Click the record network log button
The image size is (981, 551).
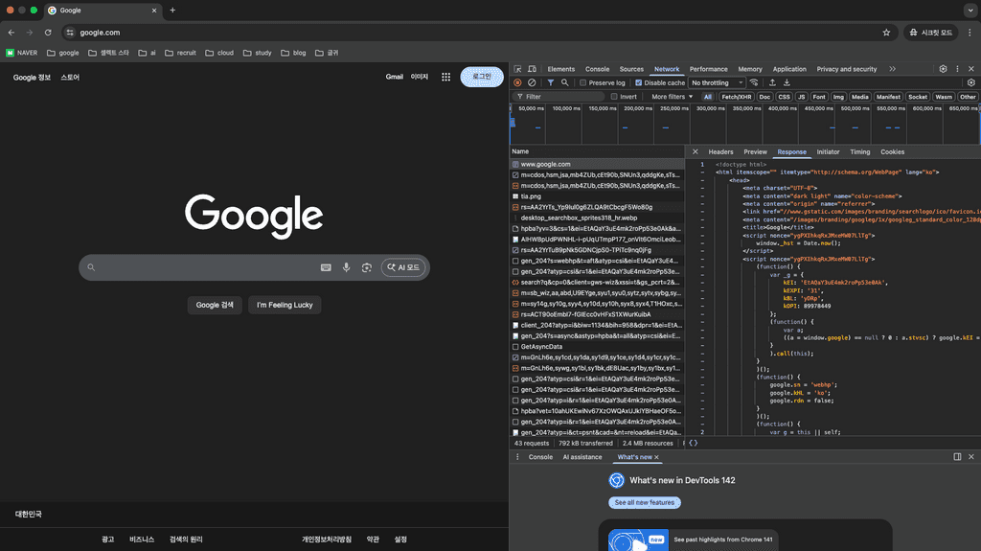click(x=518, y=83)
